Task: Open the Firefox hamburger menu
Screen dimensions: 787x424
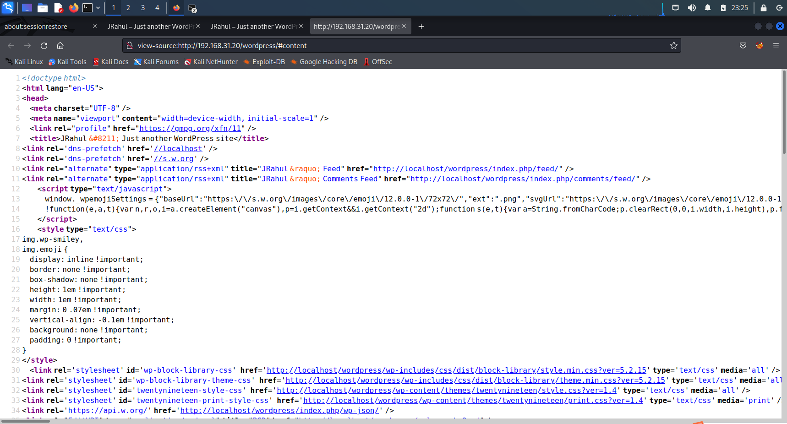Action: point(776,45)
